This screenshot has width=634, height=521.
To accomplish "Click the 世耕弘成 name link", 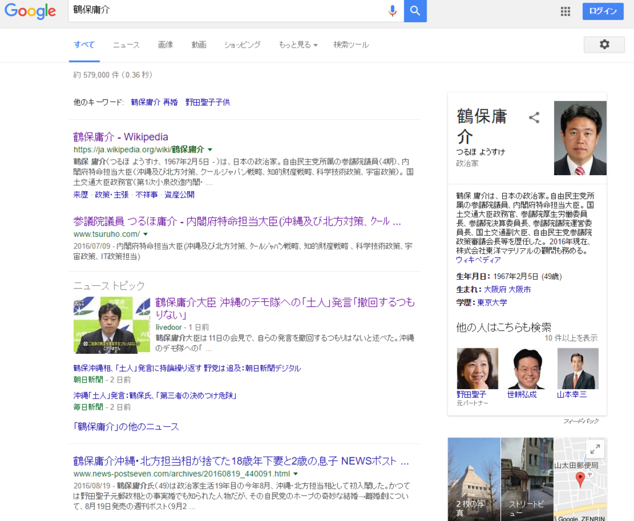I will [x=522, y=395].
